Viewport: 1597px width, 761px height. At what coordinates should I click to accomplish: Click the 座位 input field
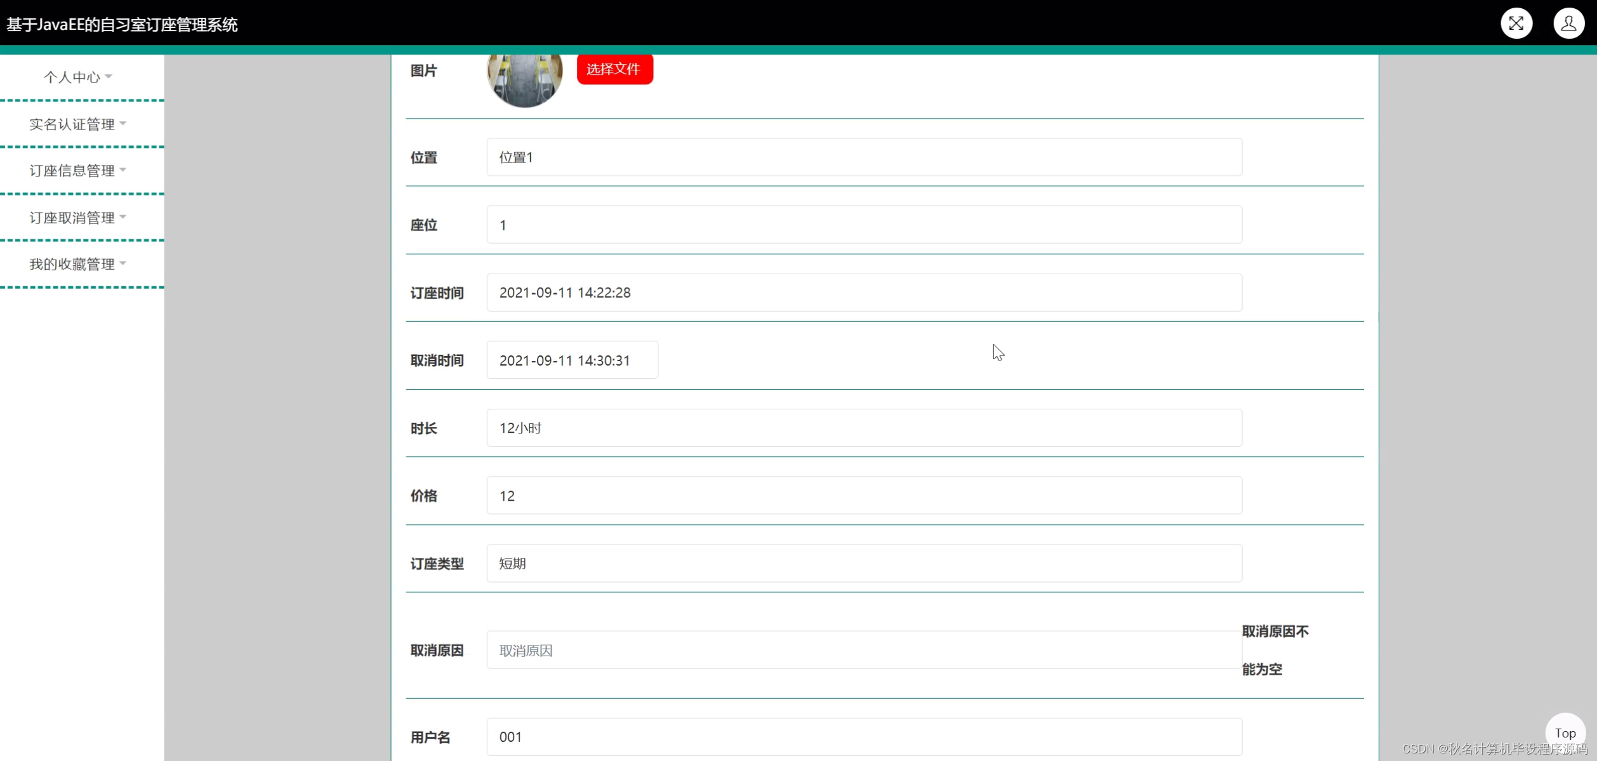(863, 225)
